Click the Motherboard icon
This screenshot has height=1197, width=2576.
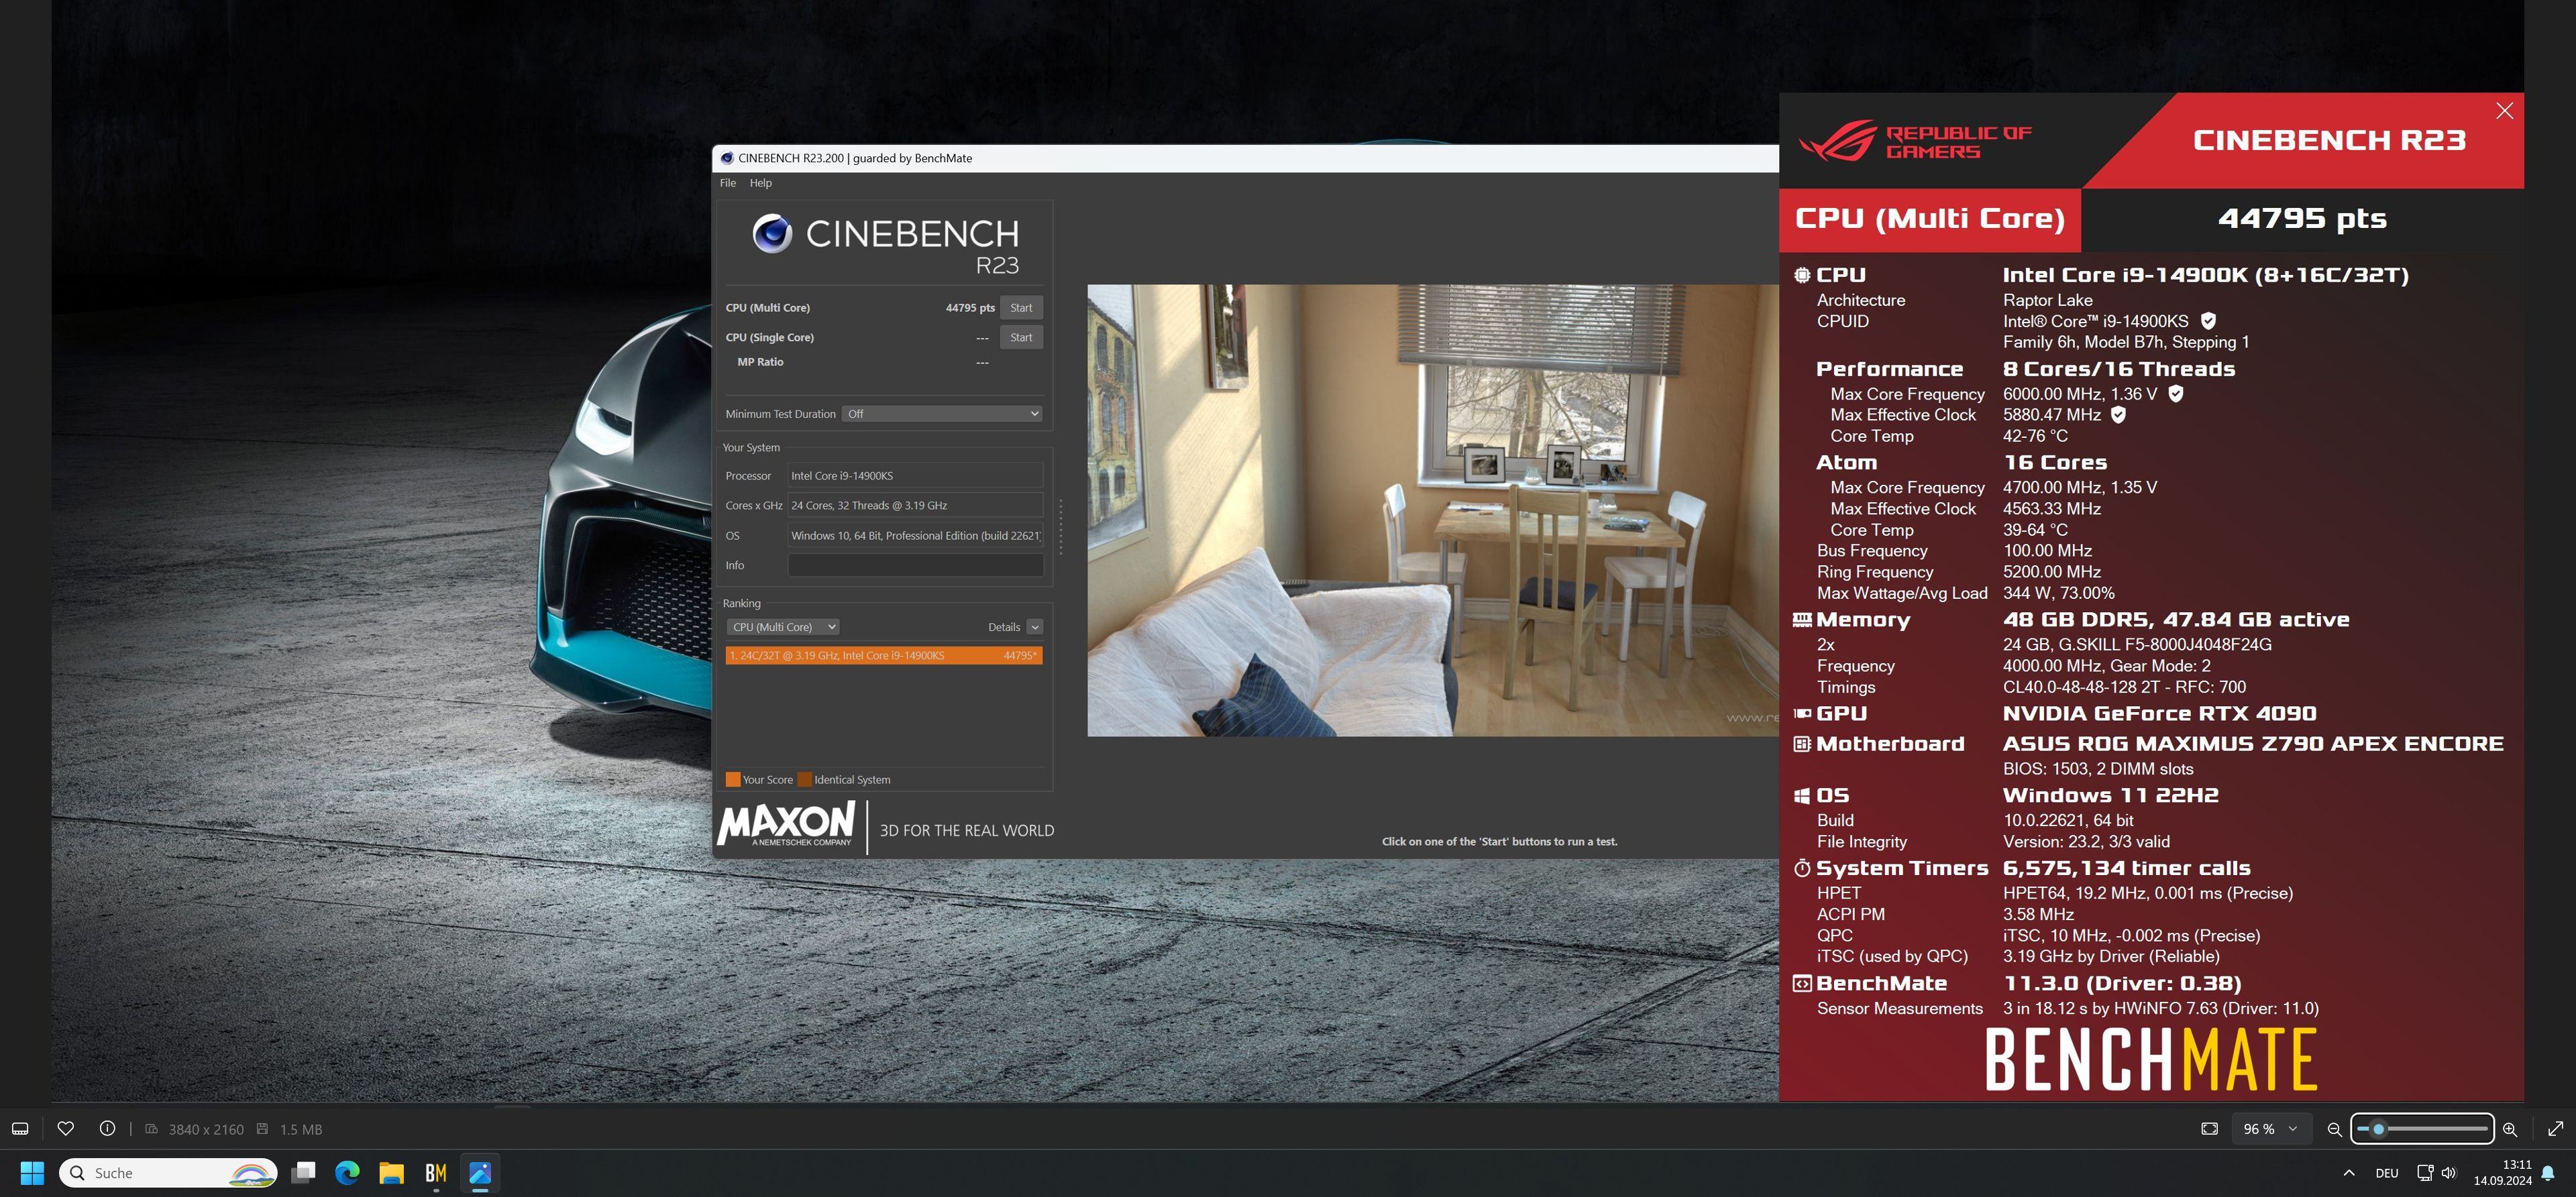tap(1802, 744)
